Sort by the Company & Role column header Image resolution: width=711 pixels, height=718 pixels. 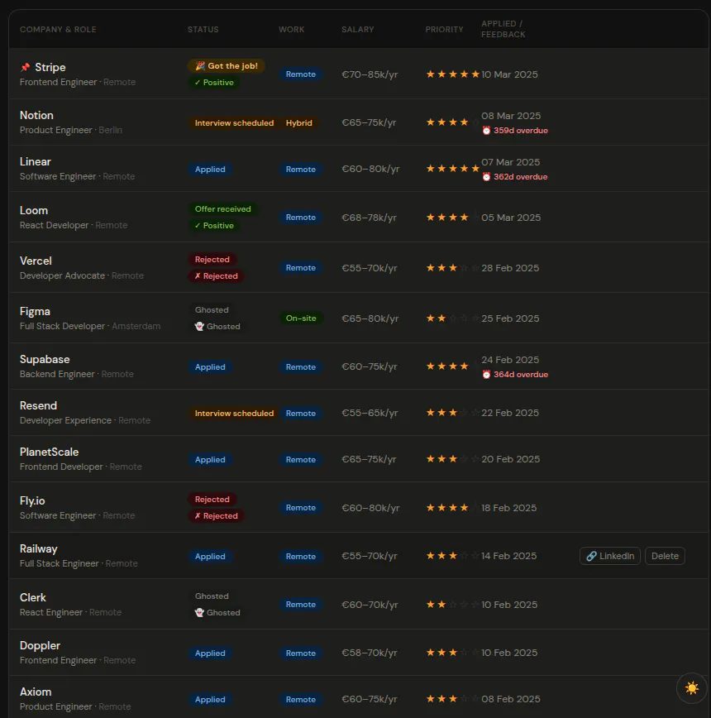pyautogui.click(x=58, y=29)
